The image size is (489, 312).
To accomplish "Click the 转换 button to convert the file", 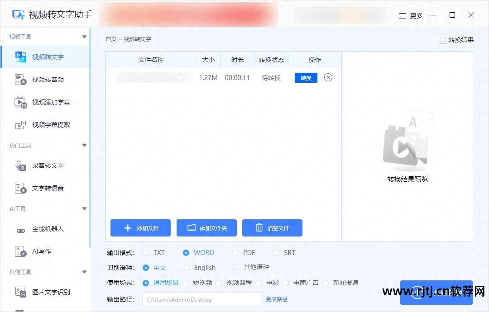I will pyautogui.click(x=305, y=77).
